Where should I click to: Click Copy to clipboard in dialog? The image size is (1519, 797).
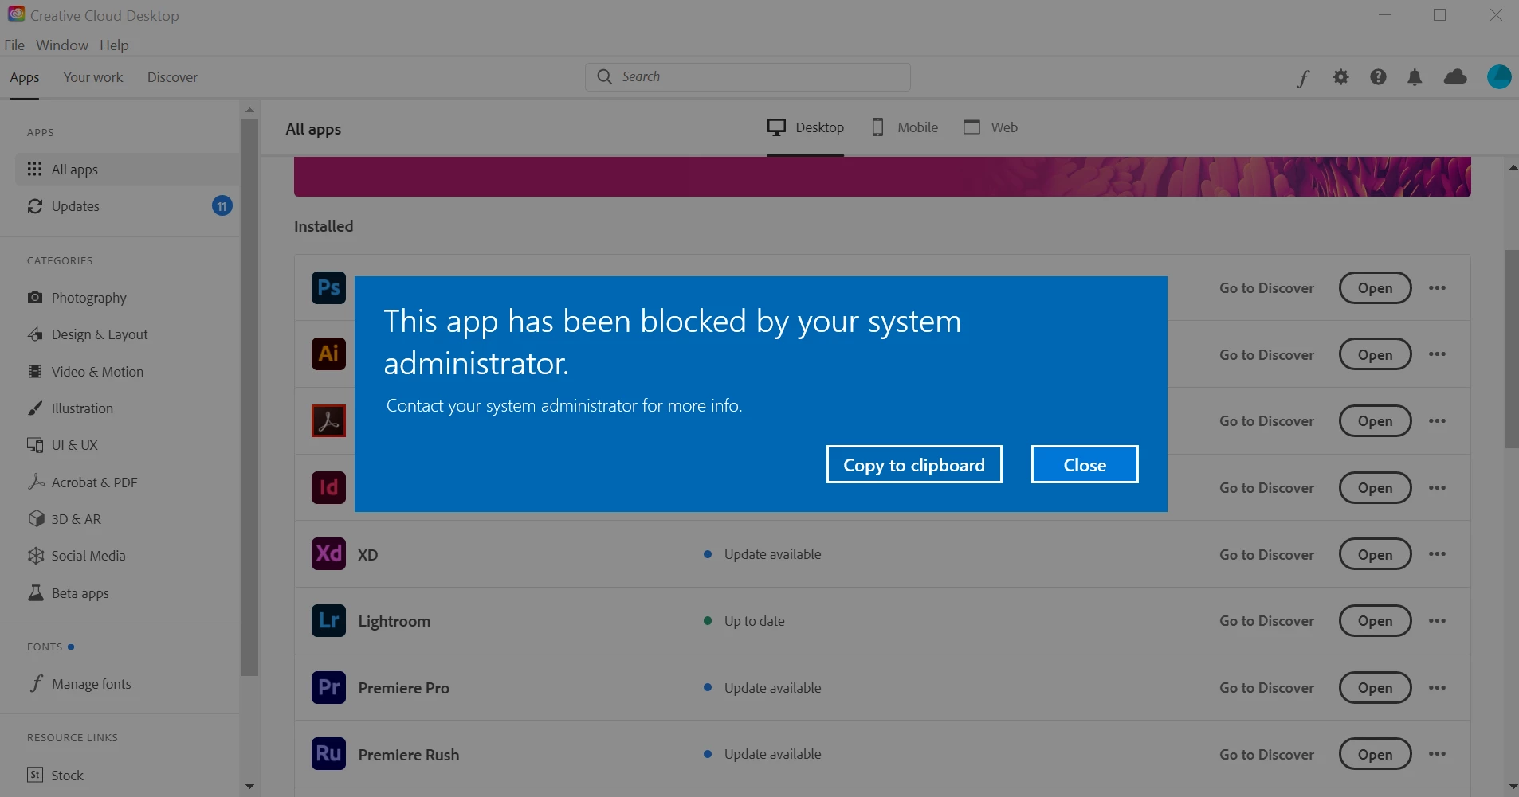click(x=914, y=464)
